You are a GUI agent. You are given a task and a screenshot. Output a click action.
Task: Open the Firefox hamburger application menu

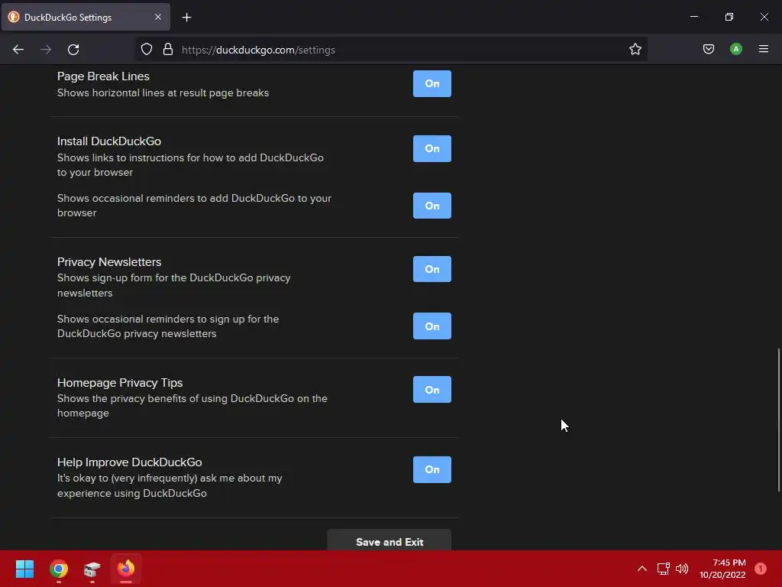[764, 49]
